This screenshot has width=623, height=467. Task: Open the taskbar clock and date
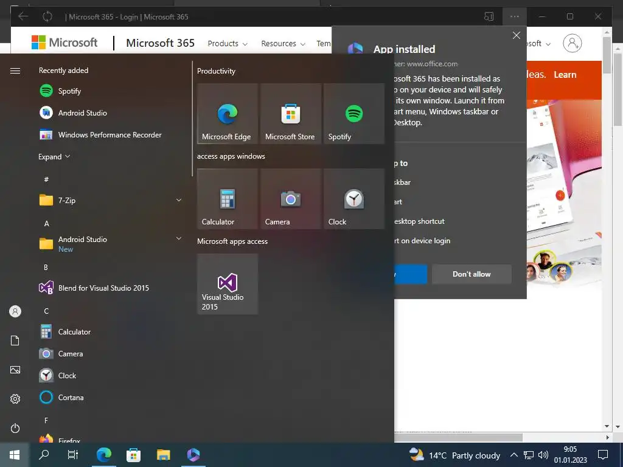click(570, 455)
